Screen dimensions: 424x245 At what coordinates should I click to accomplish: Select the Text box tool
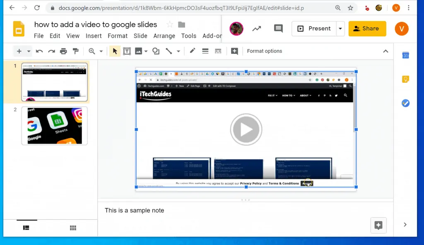[x=127, y=51]
